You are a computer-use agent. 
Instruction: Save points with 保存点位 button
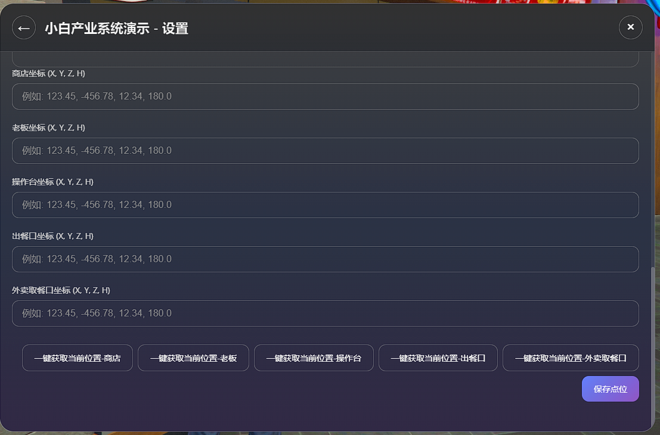[611, 389]
